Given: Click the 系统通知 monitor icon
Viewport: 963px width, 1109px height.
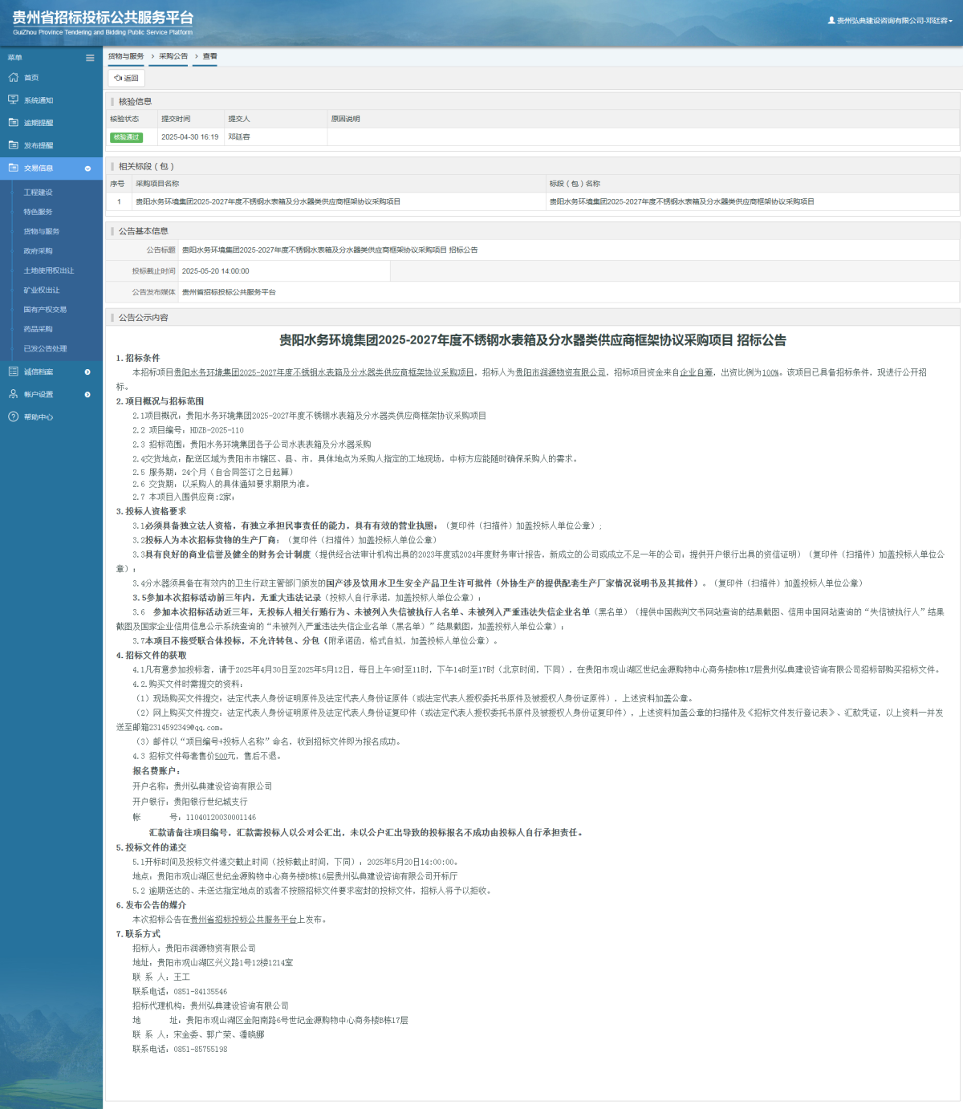Looking at the screenshot, I should [13, 100].
